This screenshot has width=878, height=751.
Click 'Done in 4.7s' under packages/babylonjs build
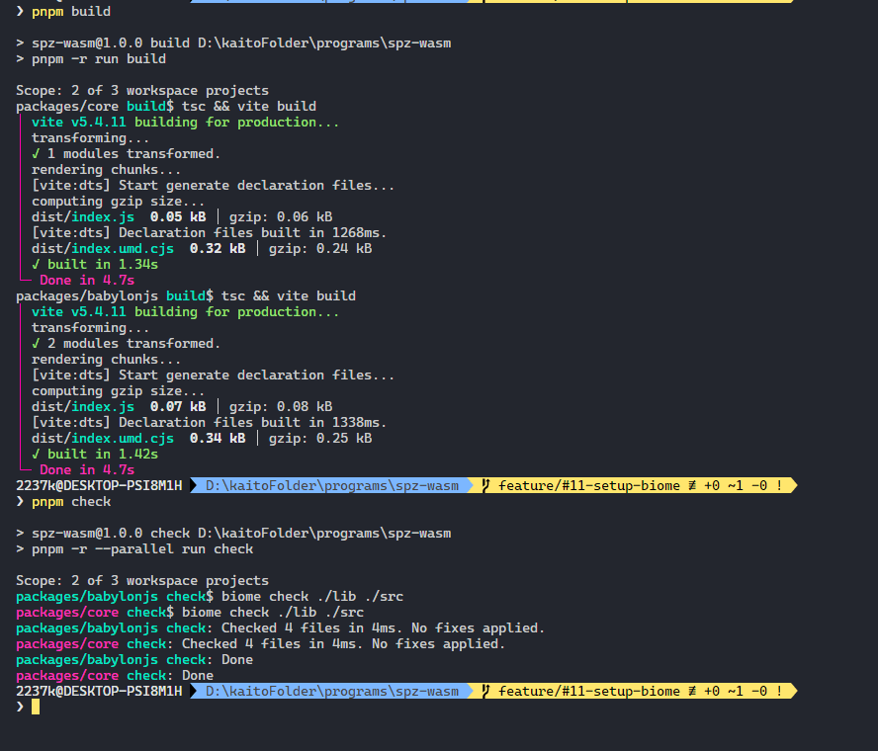tap(87, 470)
